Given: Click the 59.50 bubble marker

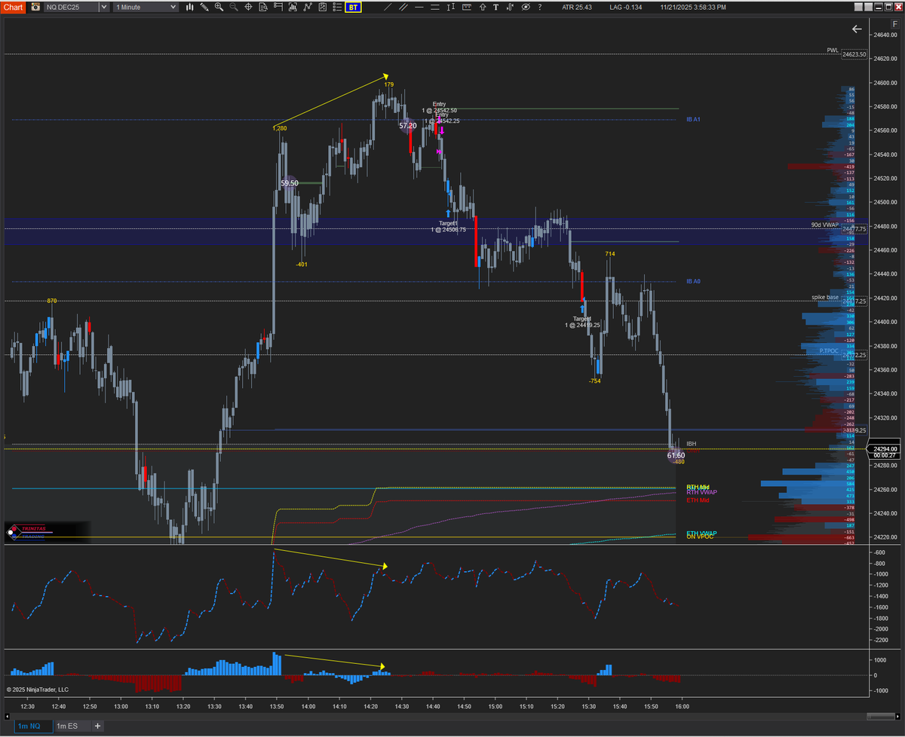Looking at the screenshot, I should [x=290, y=182].
